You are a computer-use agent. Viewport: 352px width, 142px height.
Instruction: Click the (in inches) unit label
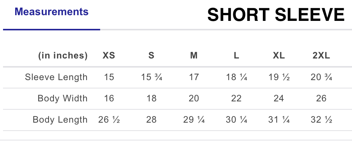point(63,55)
